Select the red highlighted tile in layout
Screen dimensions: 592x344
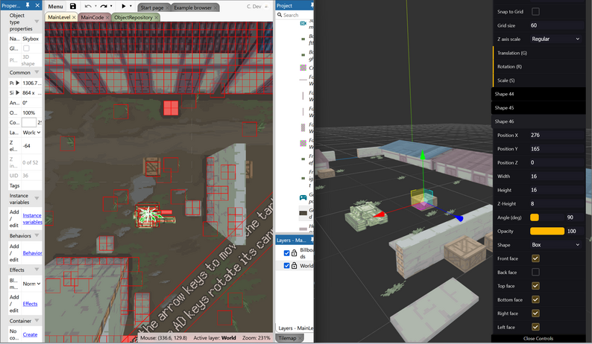[171, 108]
